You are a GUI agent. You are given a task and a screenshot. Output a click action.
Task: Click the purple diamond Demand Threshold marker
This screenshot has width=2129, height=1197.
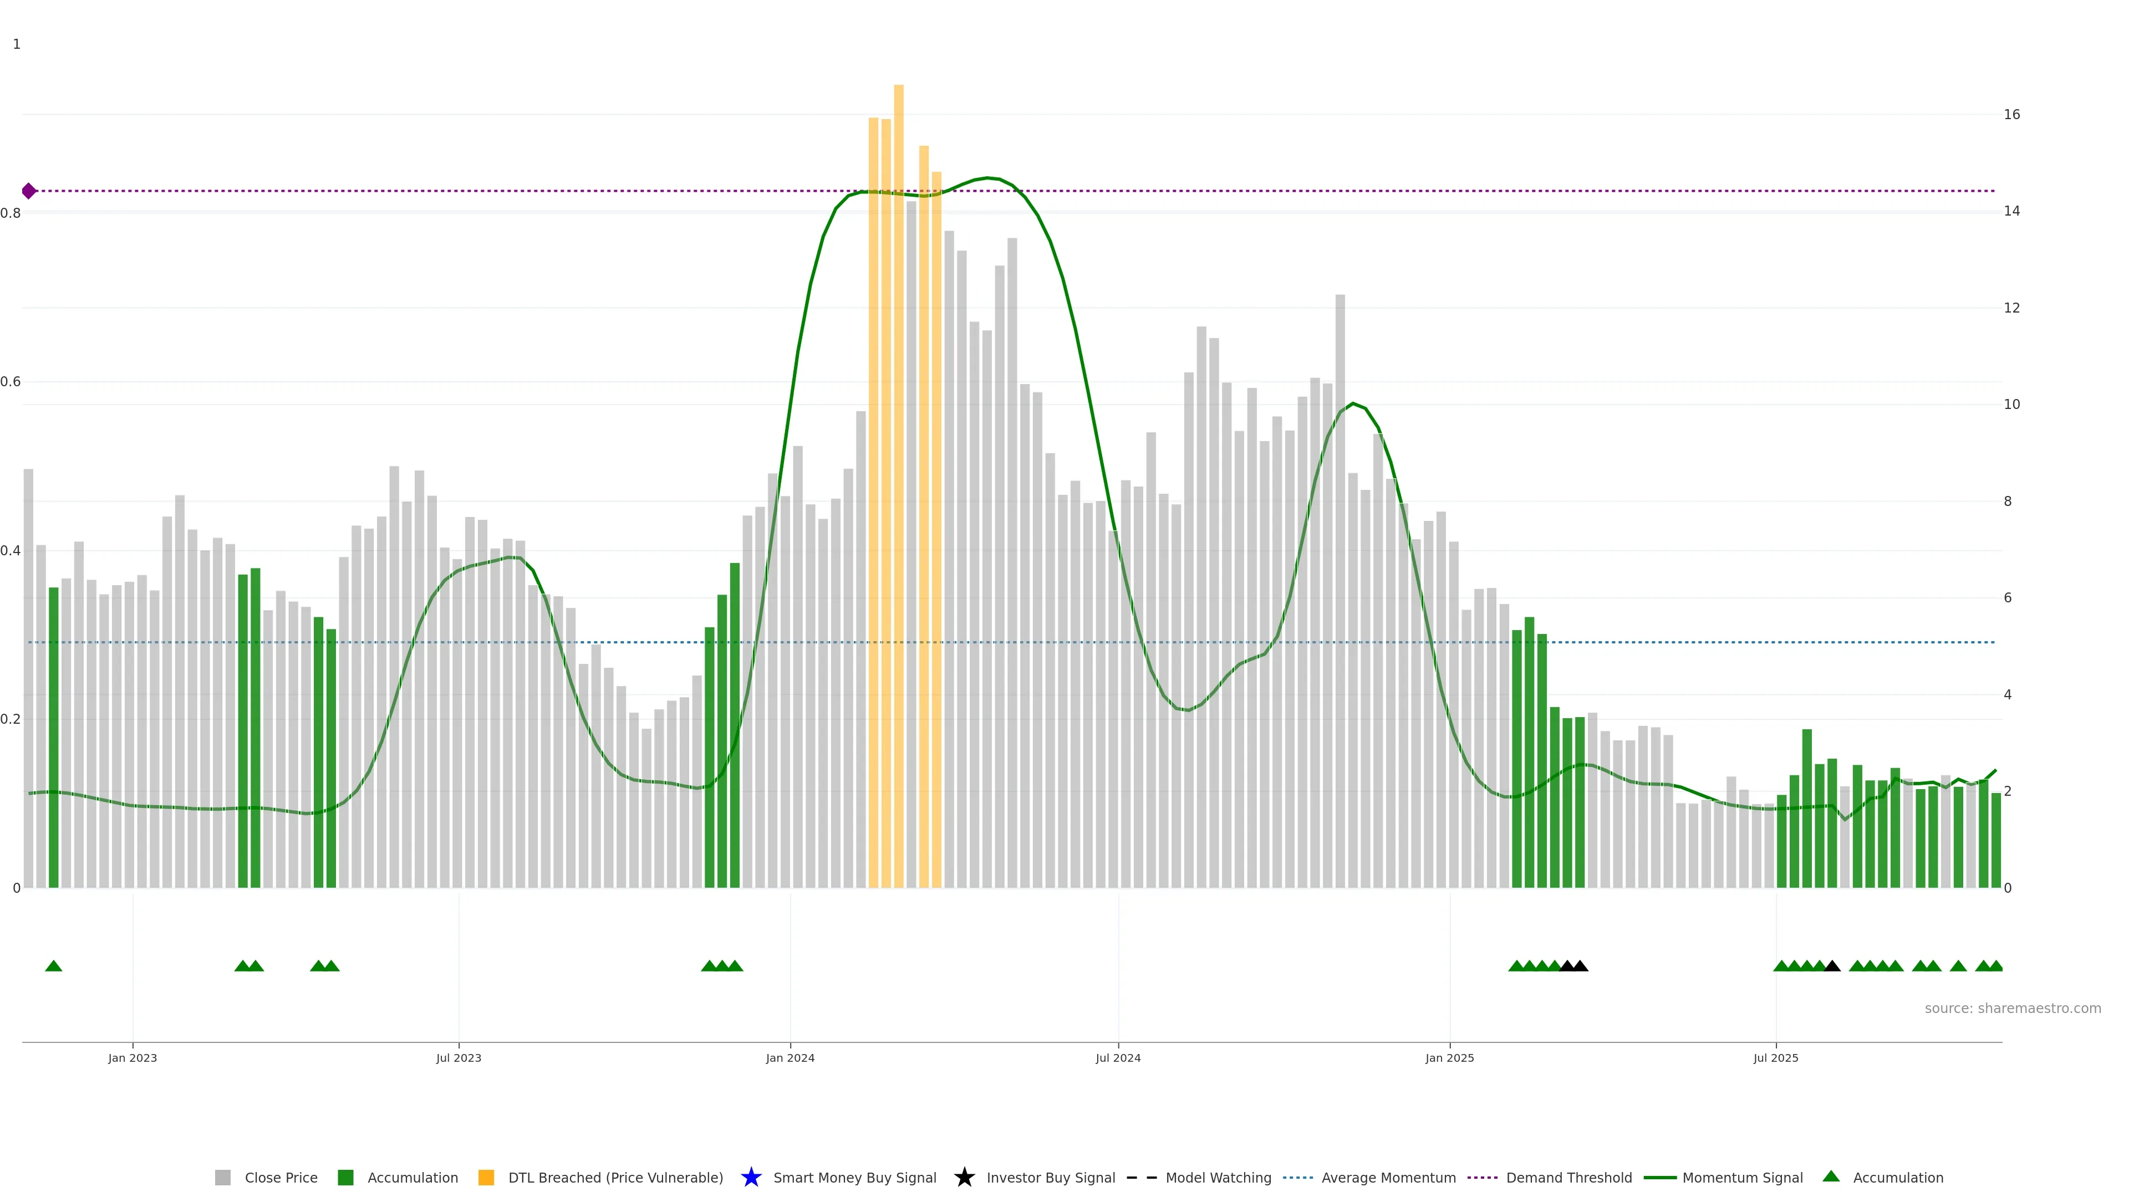[x=29, y=191]
